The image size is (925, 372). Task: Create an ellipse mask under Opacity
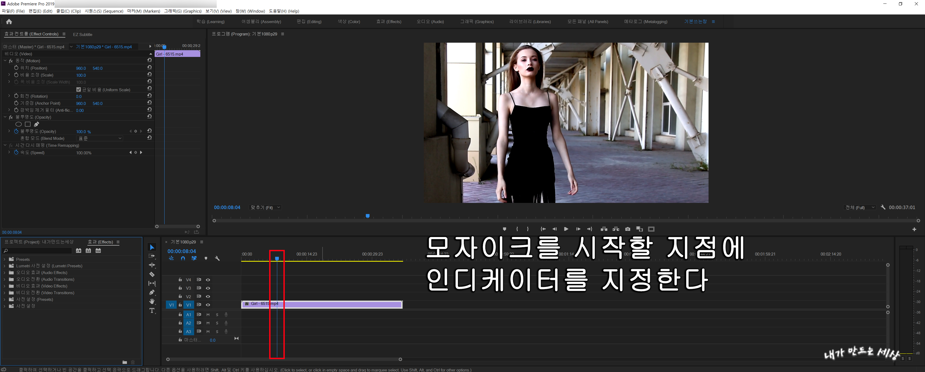pyautogui.click(x=19, y=124)
